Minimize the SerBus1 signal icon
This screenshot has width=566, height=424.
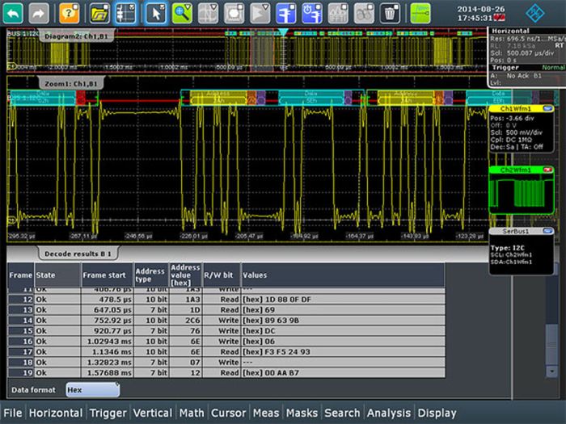point(547,231)
